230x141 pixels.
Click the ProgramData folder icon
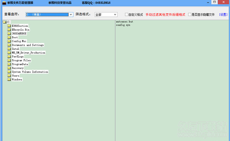pos(9,64)
